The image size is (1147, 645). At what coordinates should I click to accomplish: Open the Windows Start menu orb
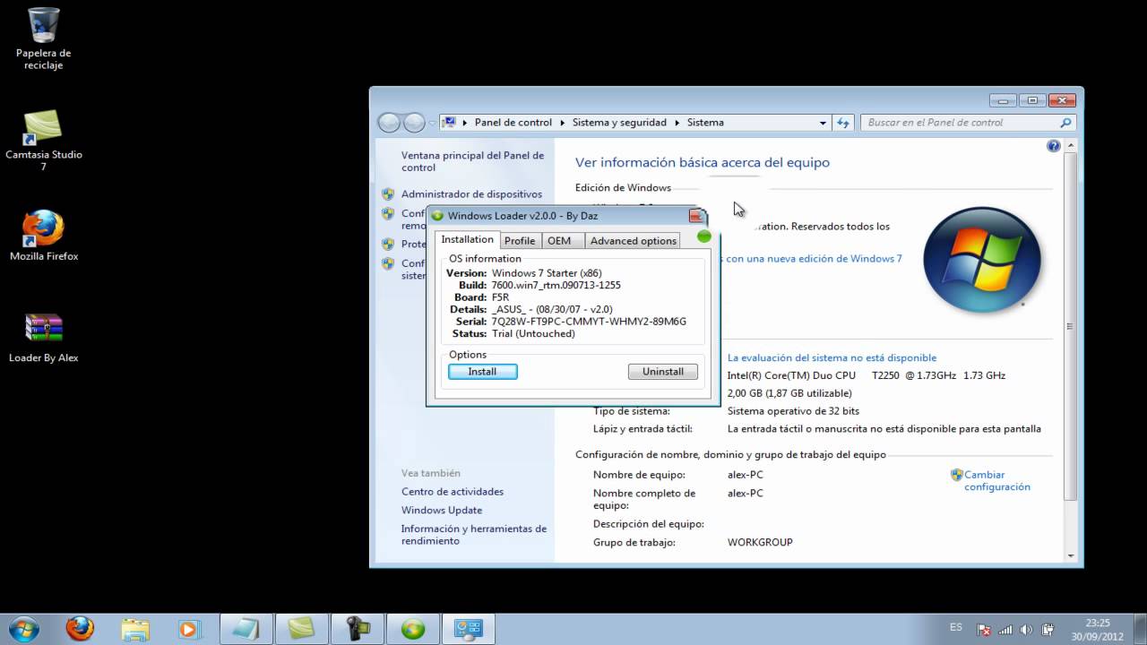(23, 628)
